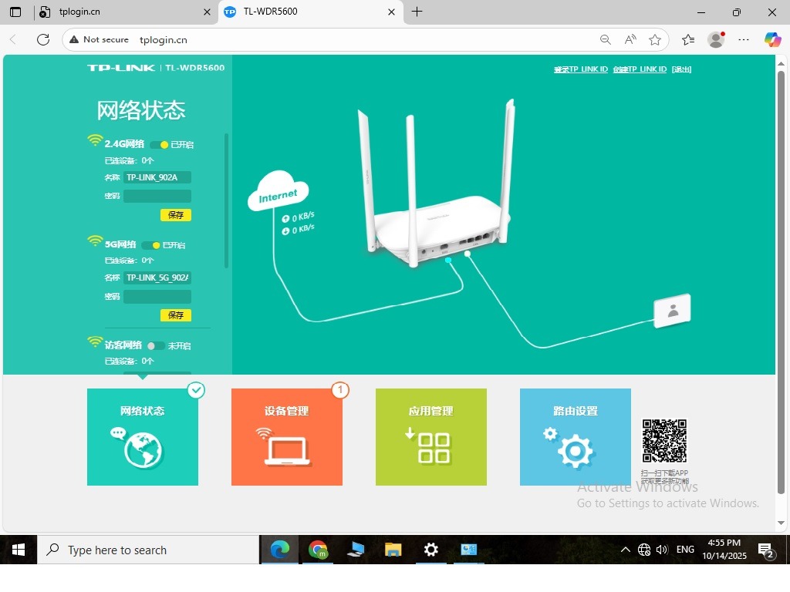Save the 2.4G network settings
Image resolution: width=790 pixels, height=592 pixels.
point(176,215)
